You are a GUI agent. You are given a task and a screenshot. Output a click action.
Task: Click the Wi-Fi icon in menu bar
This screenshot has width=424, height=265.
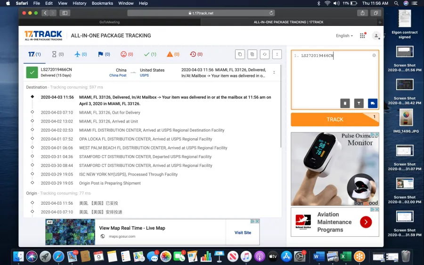point(327,3)
